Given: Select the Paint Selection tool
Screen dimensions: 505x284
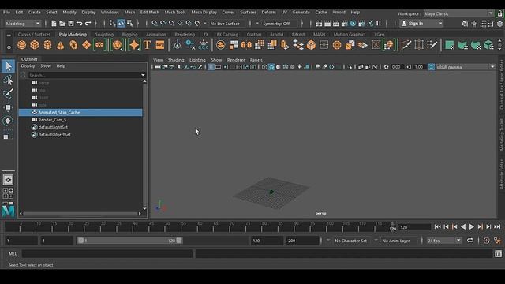Looking at the screenshot, I should coord(8,93).
